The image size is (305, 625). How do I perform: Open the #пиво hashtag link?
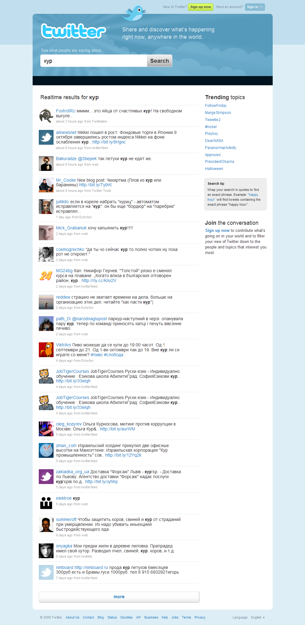(x=97, y=355)
